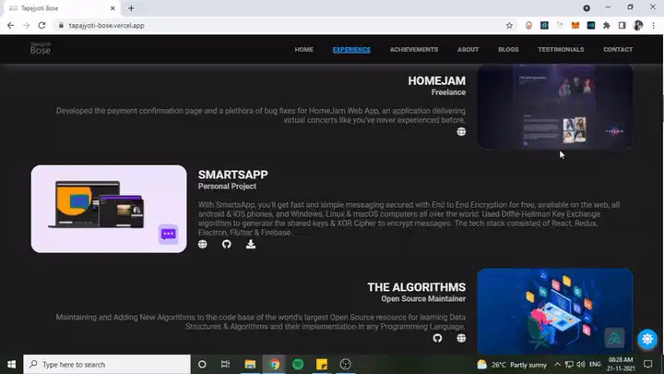Open File Explorer from taskbar
The height and width of the screenshot is (374, 664).
point(250,364)
